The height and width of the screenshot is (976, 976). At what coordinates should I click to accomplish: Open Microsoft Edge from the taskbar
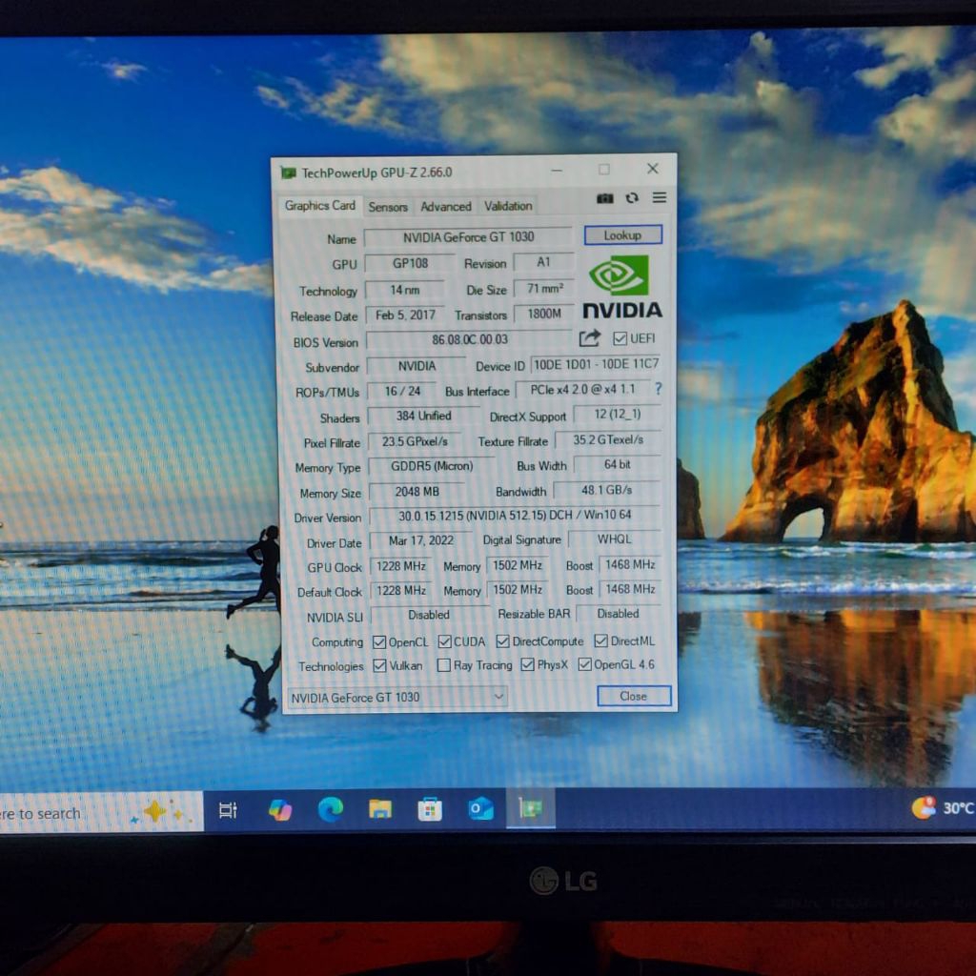point(331,810)
